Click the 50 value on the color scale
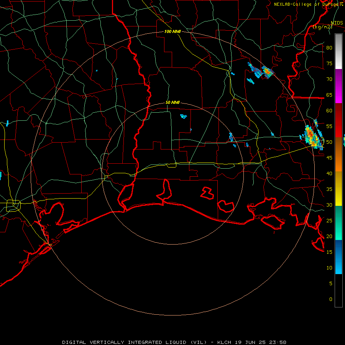 pyautogui.click(x=329, y=142)
